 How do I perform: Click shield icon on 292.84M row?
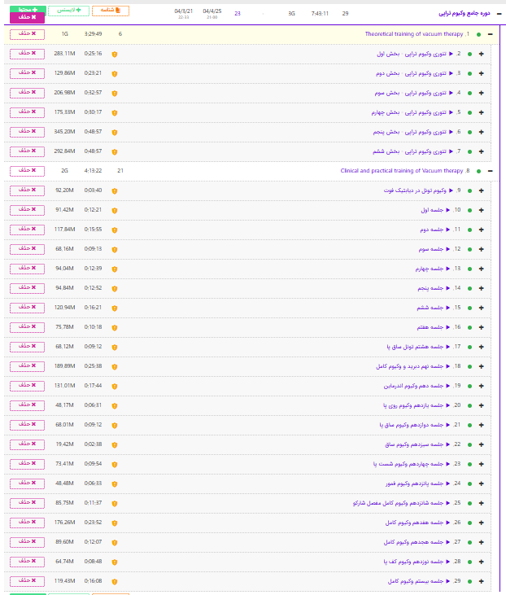114,151
